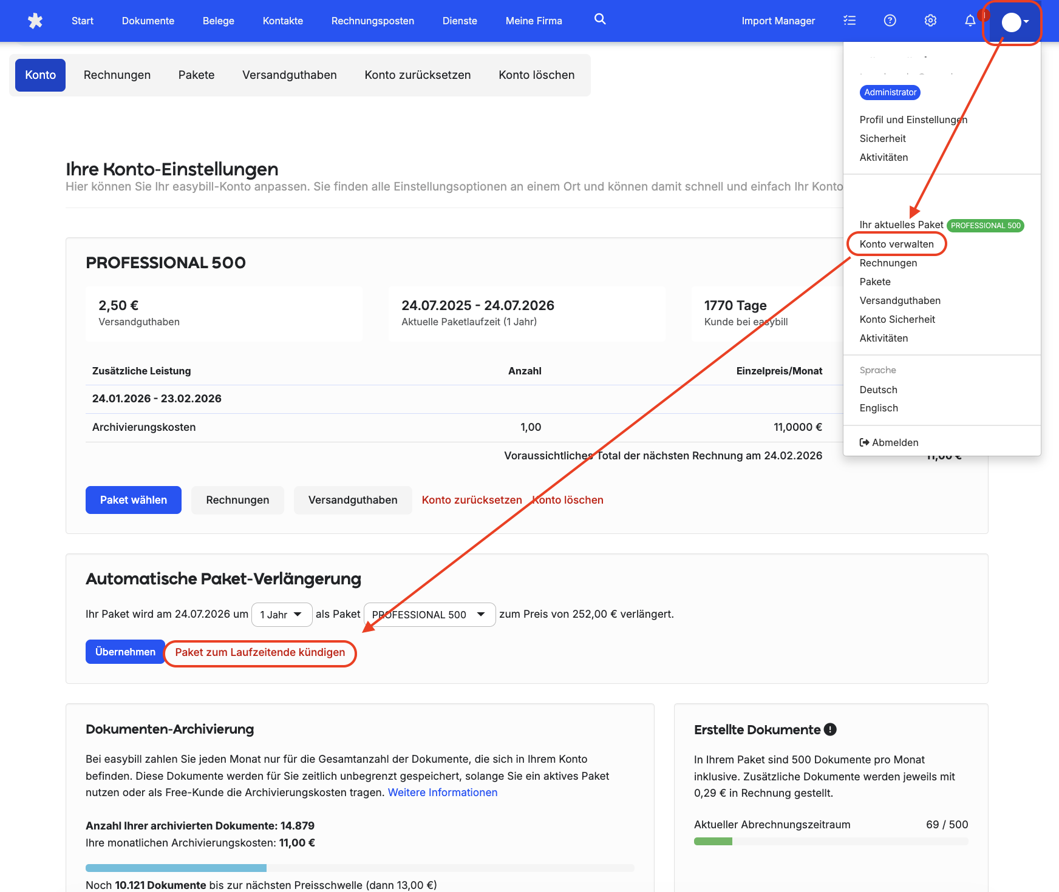Viewport: 1059px width, 892px height.
Task: Select the Konto tab
Action: pyautogui.click(x=40, y=75)
